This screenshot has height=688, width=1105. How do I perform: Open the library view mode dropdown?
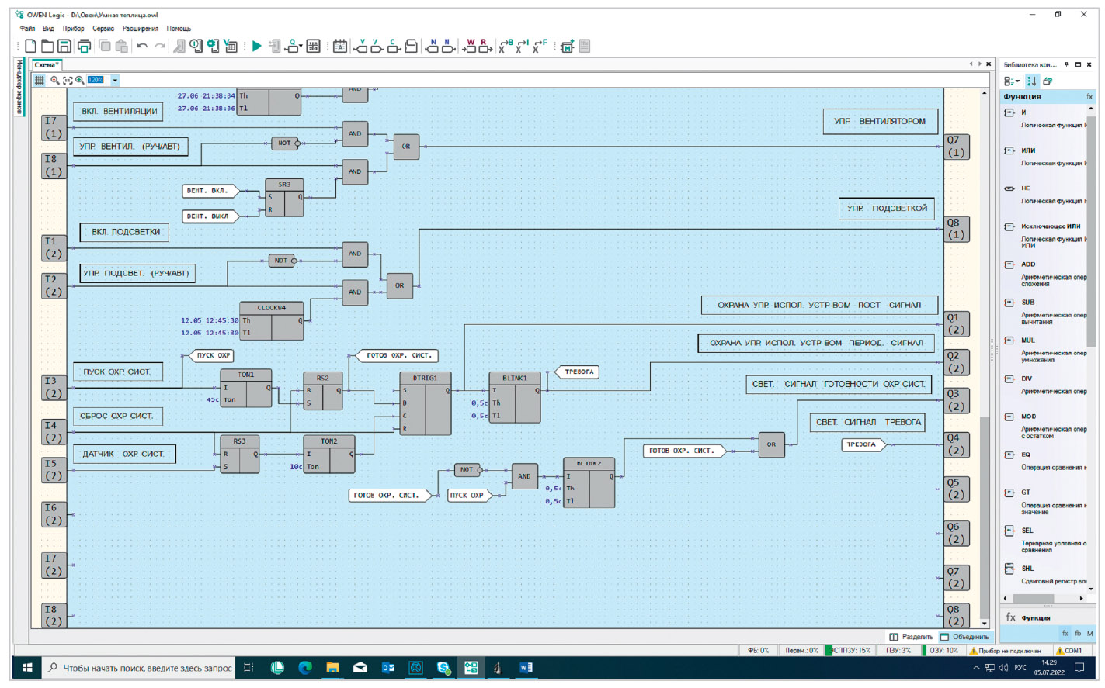point(1012,81)
